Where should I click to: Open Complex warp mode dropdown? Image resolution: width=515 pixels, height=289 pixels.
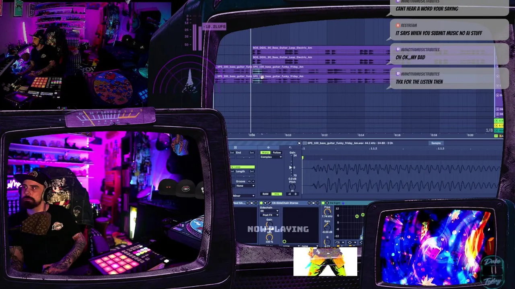(271, 157)
